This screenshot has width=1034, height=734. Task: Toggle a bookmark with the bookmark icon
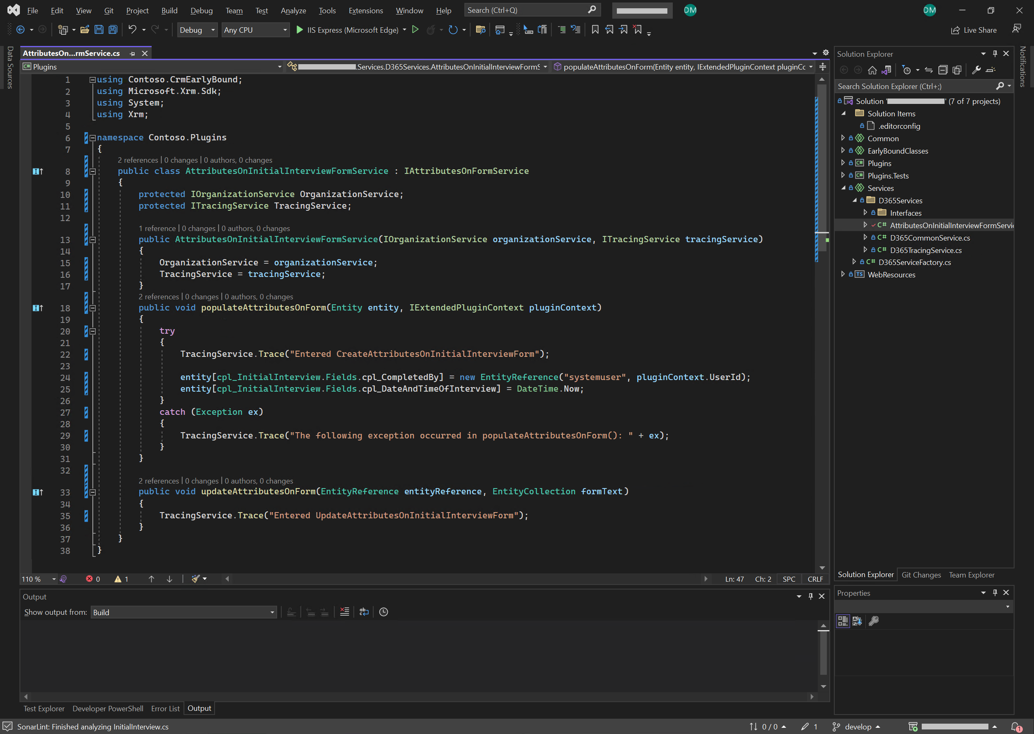click(x=595, y=30)
